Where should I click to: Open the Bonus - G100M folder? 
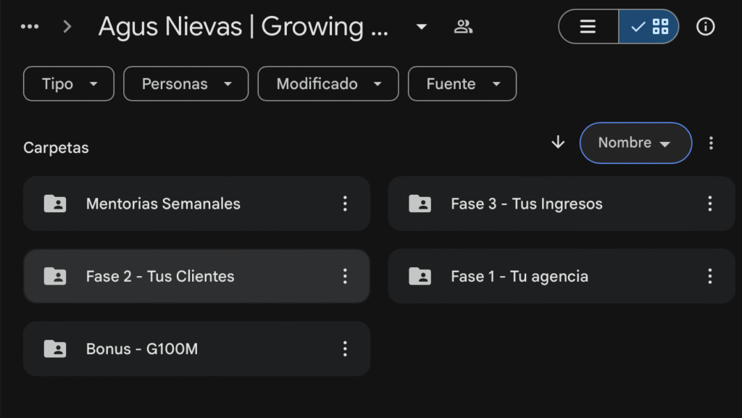pyautogui.click(x=142, y=348)
